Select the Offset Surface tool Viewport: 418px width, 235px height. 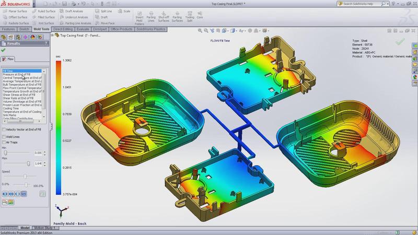click(x=15, y=17)
